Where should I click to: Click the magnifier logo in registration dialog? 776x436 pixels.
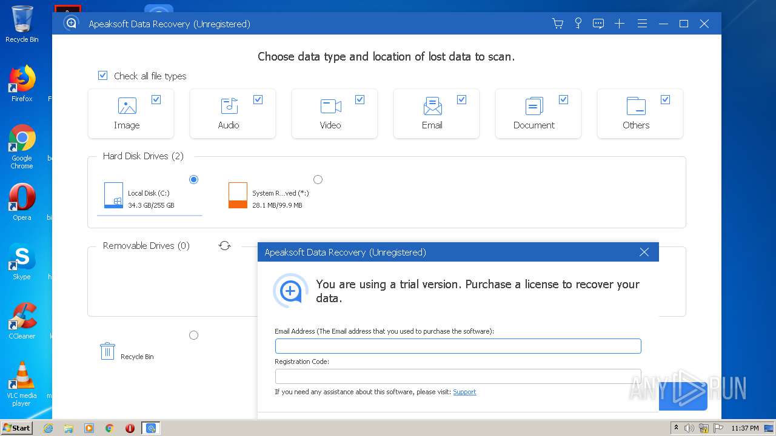290,291
